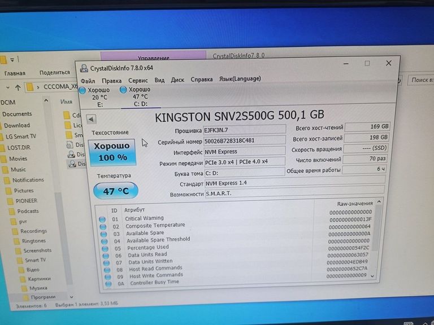
Task: Open the Поделиться tab in Explorer window
Action: pos(54,73)
